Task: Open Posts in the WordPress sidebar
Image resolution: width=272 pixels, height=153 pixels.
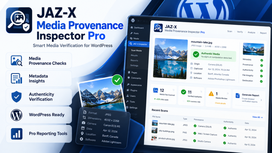Action: pyautogui.click(x=135, y=33)
